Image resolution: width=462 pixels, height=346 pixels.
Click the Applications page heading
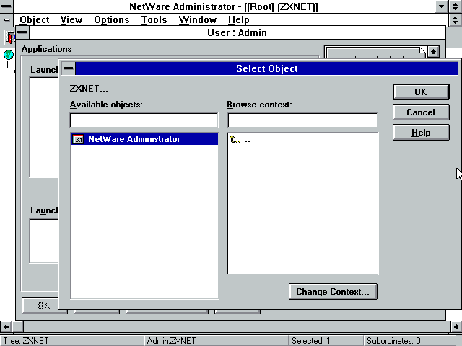(46, 49)
